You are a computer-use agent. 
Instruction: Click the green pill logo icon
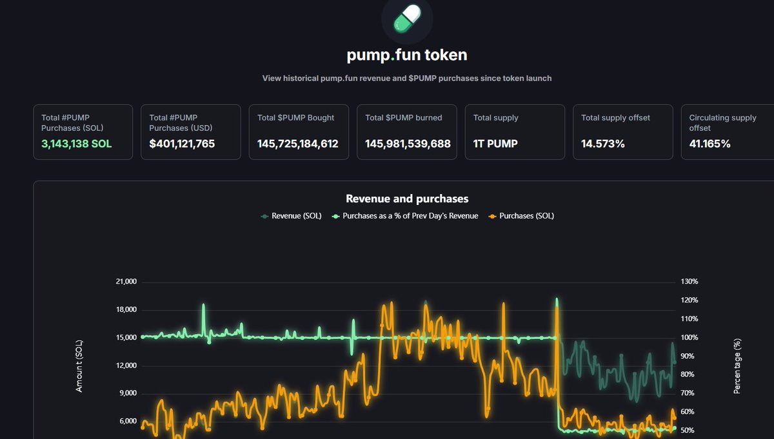(x=407, y=17)
